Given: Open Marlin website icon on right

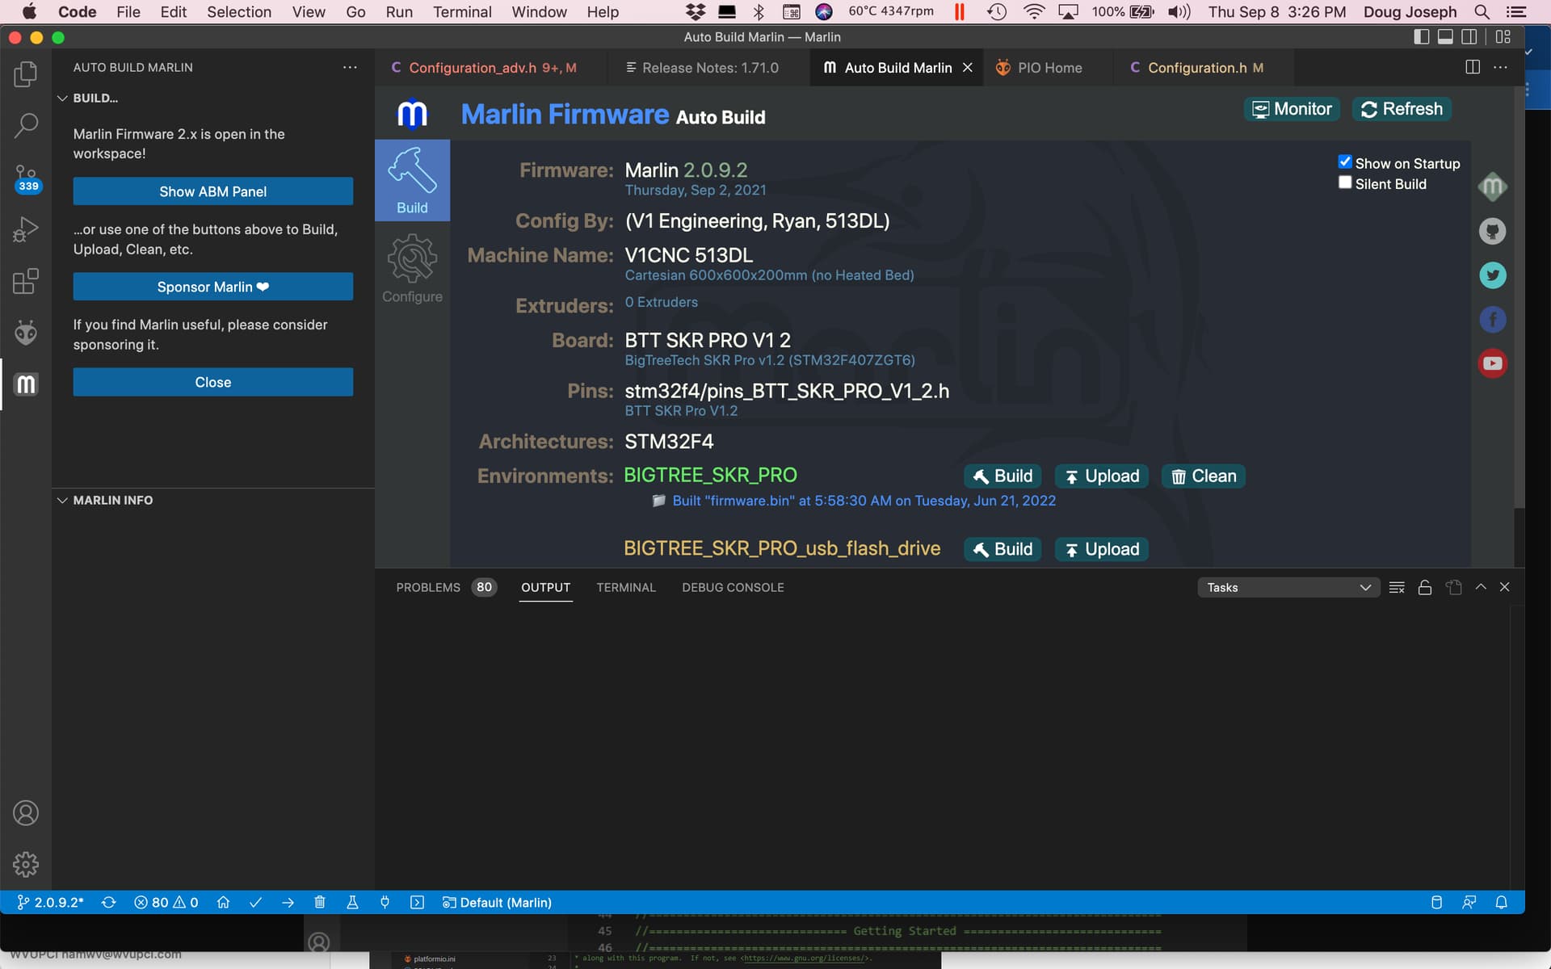Looking at the screenshot, I should 1492,187.
